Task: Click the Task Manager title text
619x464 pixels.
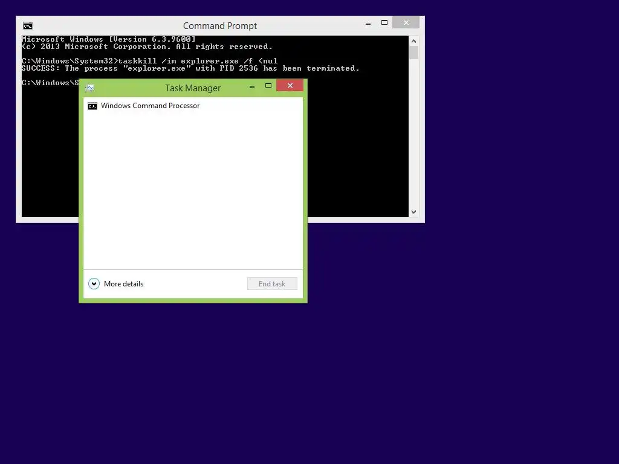Action: 193,88
